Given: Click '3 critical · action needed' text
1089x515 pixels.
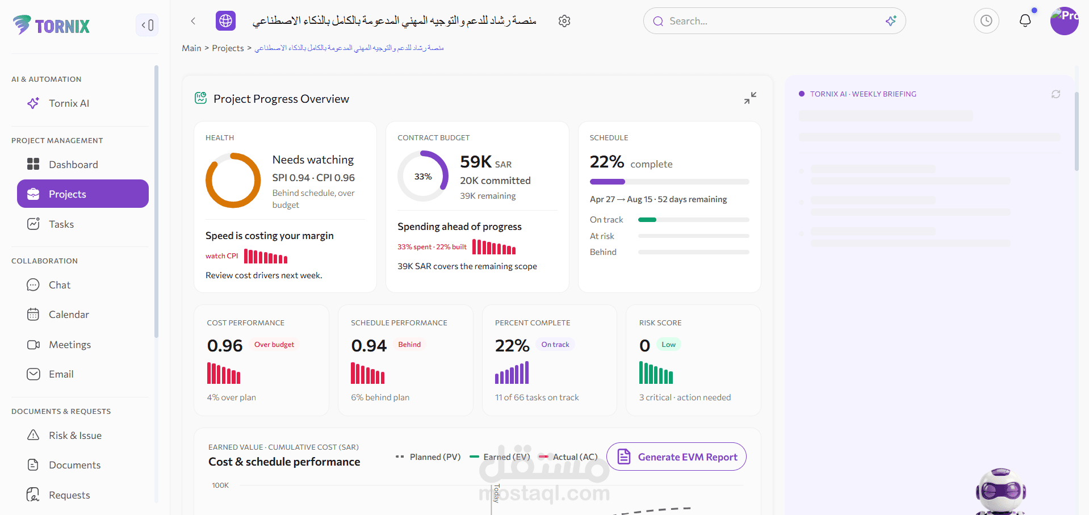Looking at the screenshot, I should tap(685, 397).
